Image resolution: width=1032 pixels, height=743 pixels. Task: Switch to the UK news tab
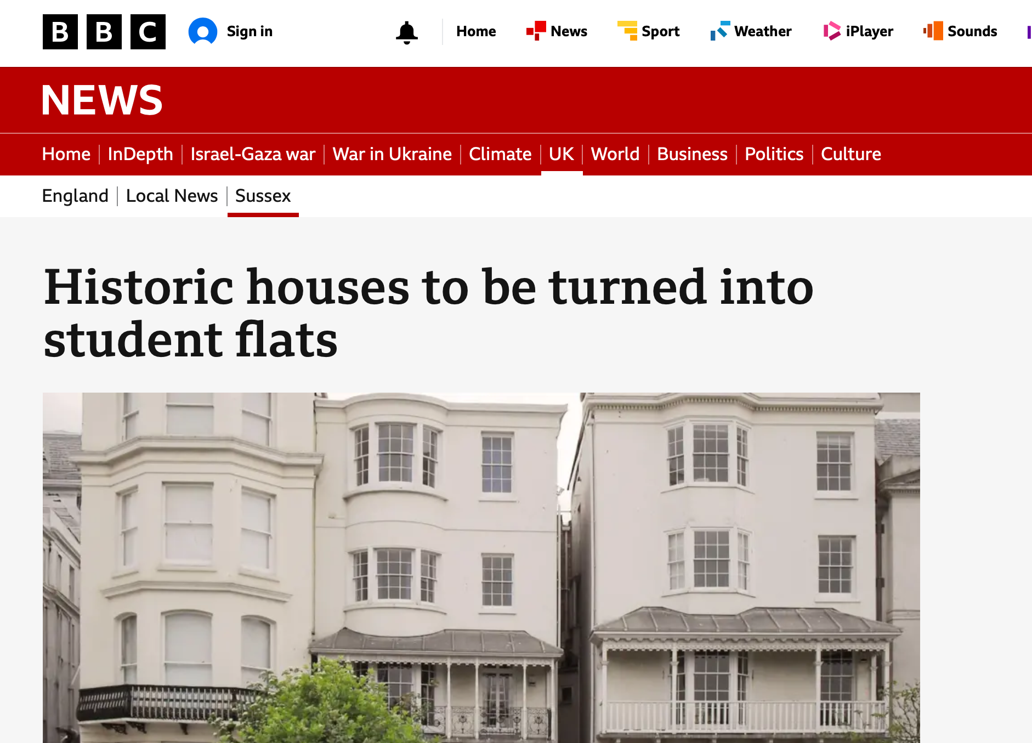(562, 154)
